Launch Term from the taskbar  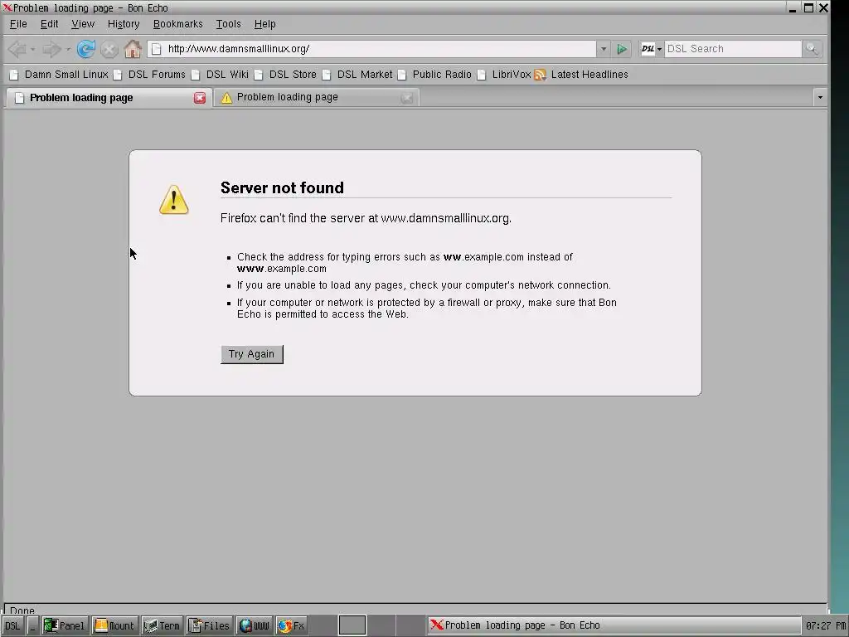pyautogui.click(x=162, y=625)
